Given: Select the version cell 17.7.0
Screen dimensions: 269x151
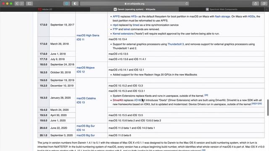Looking at the screenshot, I should pyautogui.click(x=43, y=59).
